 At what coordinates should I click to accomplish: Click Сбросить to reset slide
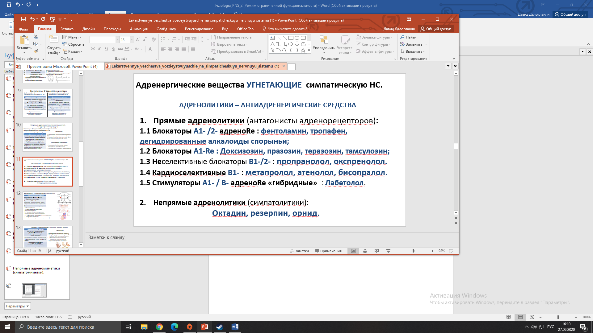pos(74,44)
